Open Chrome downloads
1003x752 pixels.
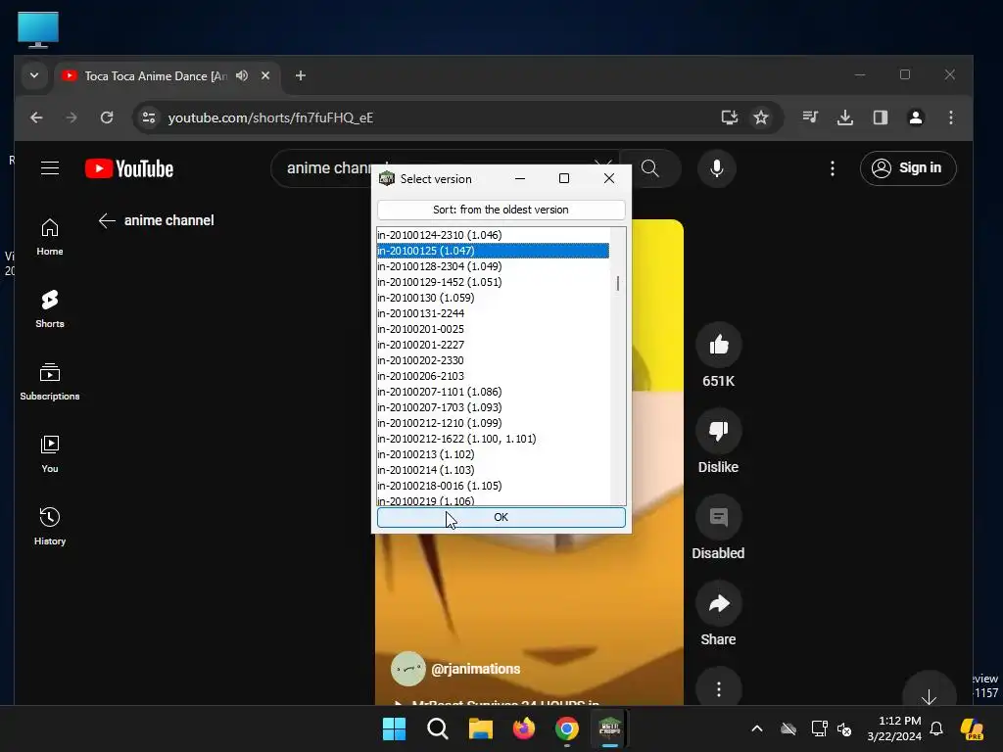click(x=845, y=117)
